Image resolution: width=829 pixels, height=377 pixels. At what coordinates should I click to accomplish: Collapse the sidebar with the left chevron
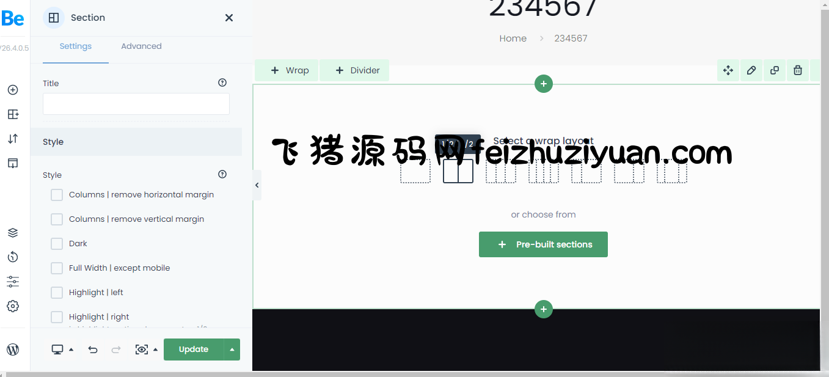pos(257,185)
